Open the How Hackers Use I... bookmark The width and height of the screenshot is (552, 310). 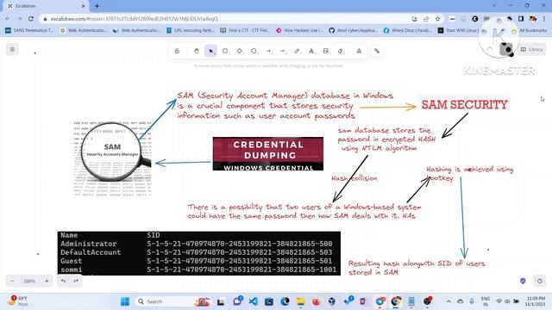click(299, 31)
